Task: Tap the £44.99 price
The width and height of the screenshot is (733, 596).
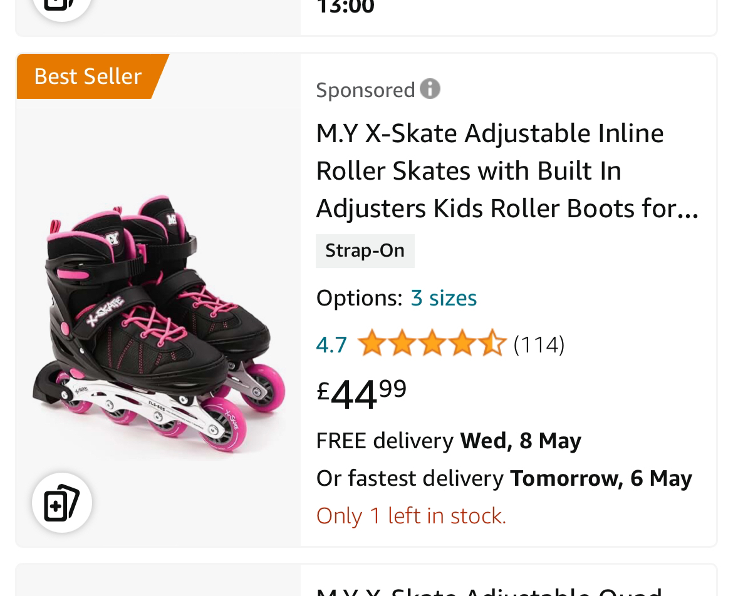Action: coord(361,393)
